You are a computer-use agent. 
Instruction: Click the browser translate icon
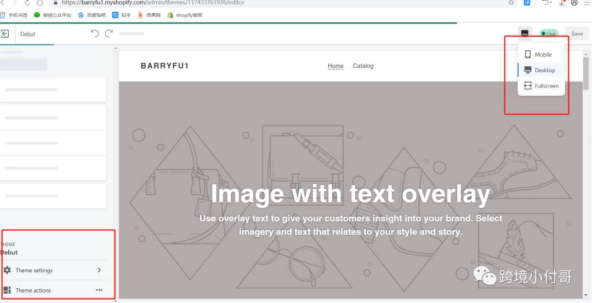(527, 3)
